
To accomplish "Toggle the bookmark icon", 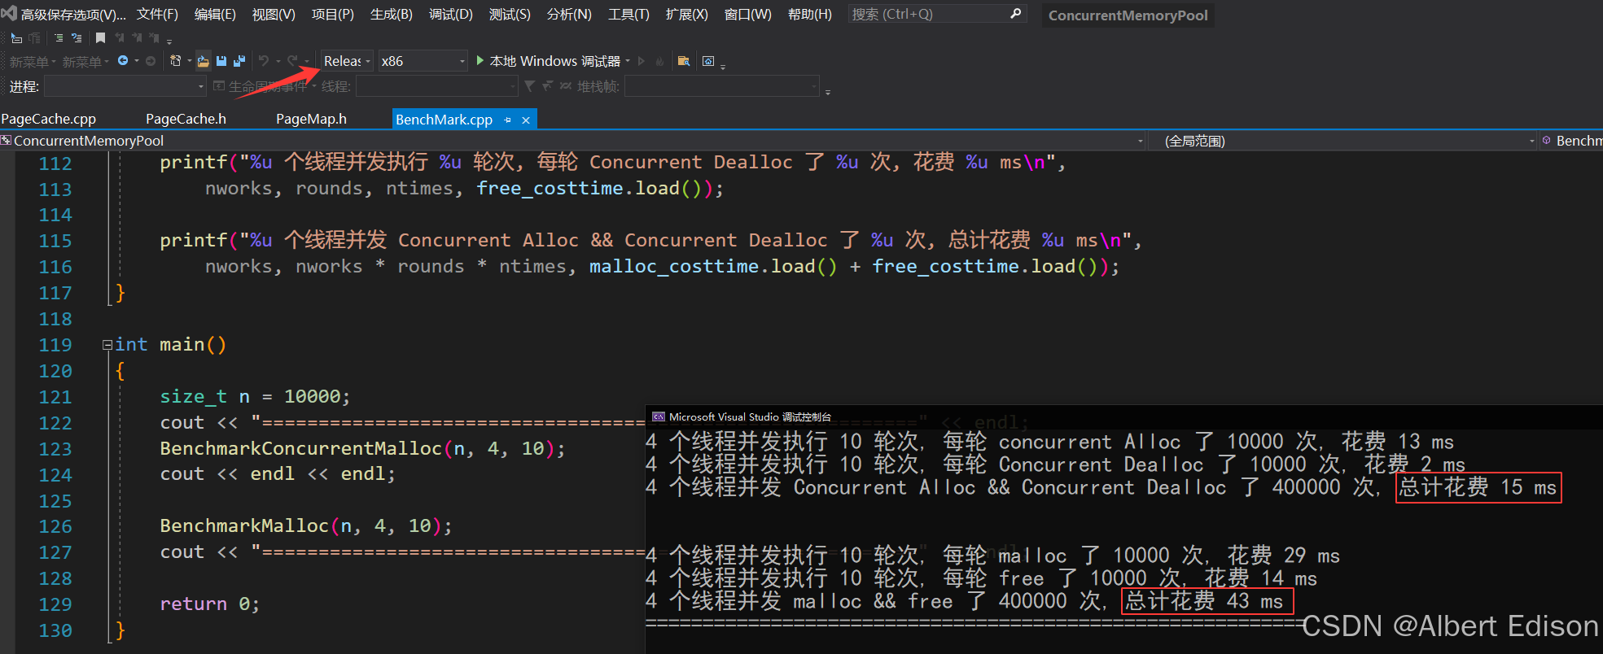I will [x=100, y=38].
